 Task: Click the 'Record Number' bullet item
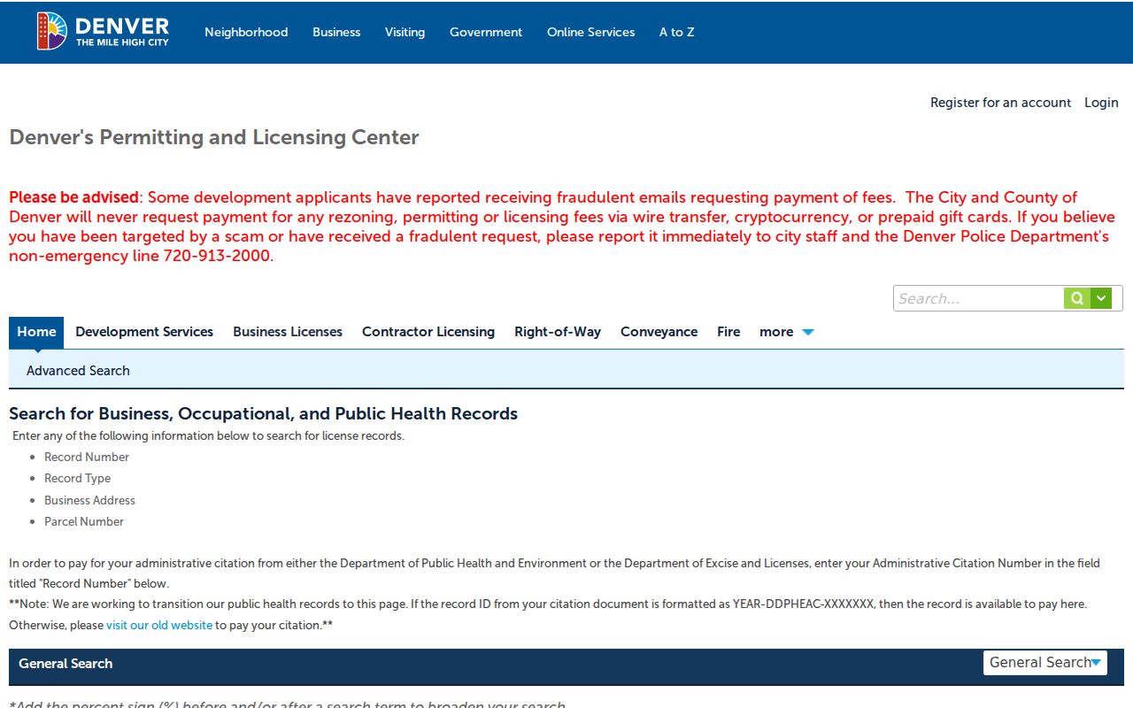coord(87,457)
